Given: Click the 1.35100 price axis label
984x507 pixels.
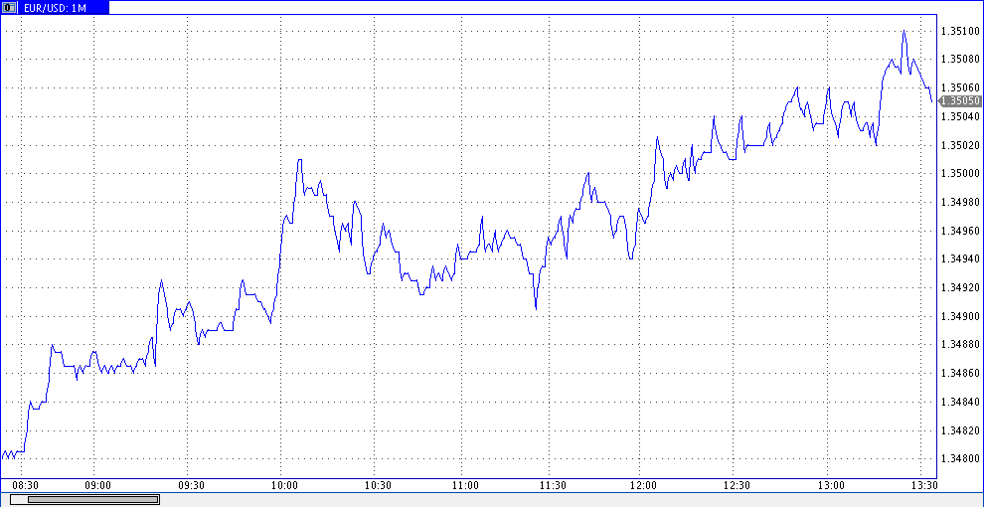Looking at the screenshot, I should [x=961, y=31].
